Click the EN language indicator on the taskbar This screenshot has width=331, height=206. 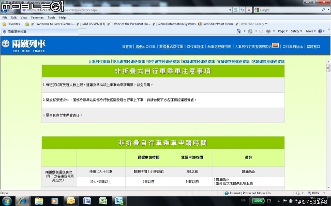(x=244, y=200)
